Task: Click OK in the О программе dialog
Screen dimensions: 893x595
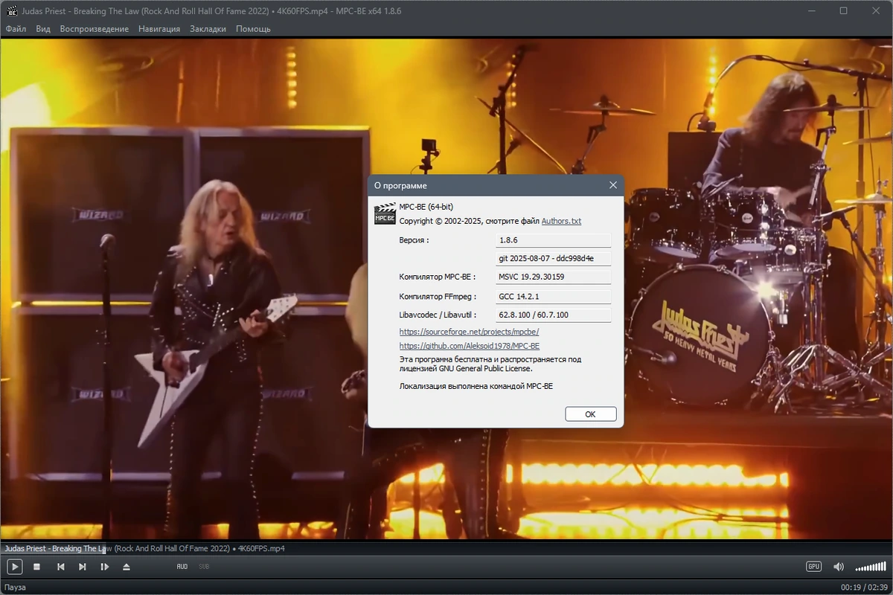Action: 590,414
